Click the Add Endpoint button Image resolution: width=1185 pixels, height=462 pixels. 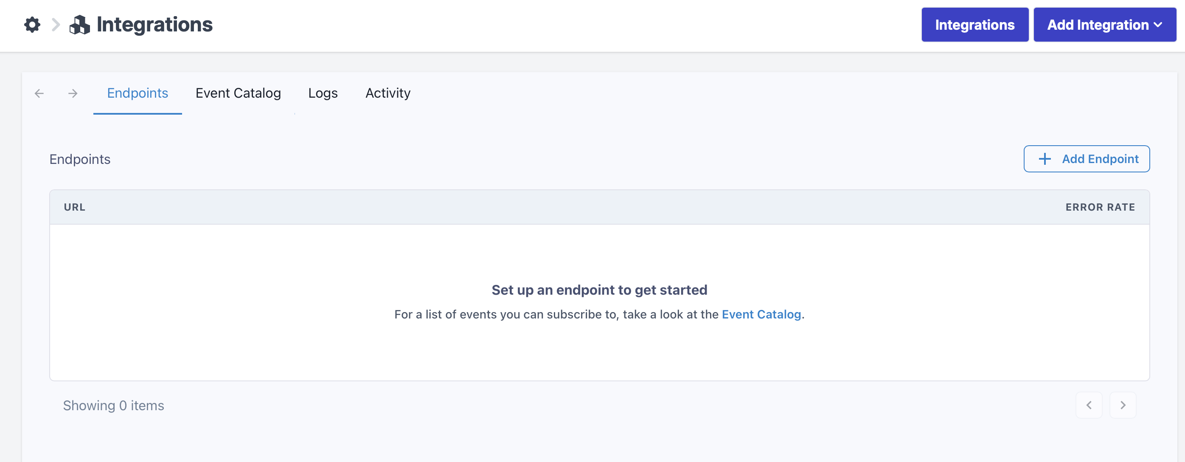1087,159
